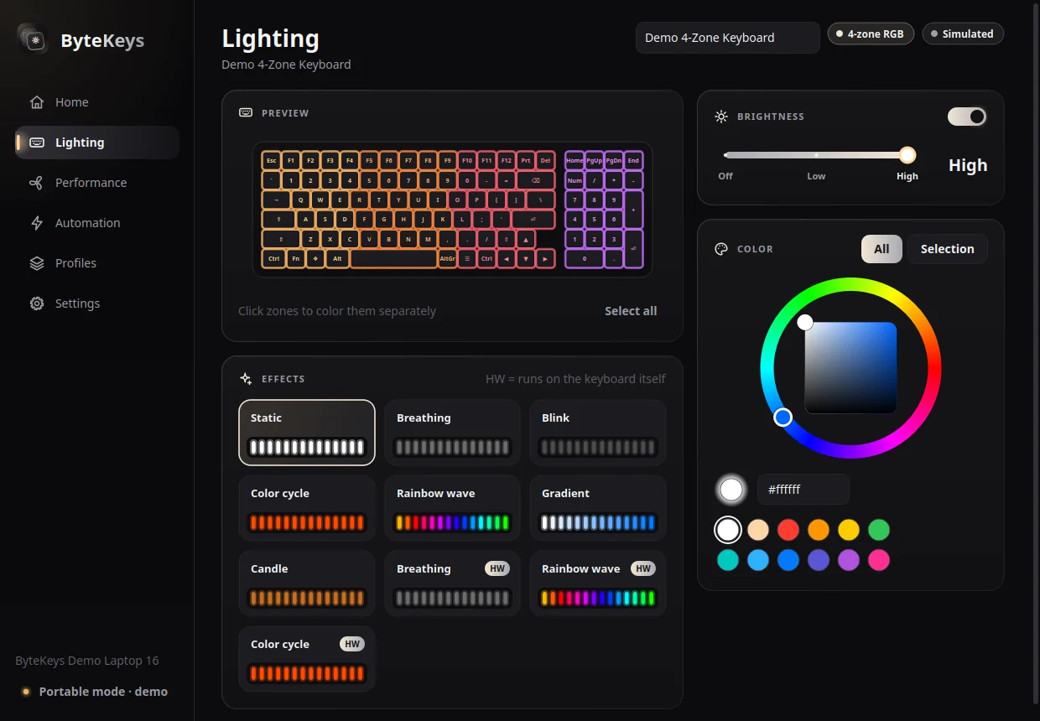
Task: Go to the Performance page
Action: point(96,183)
